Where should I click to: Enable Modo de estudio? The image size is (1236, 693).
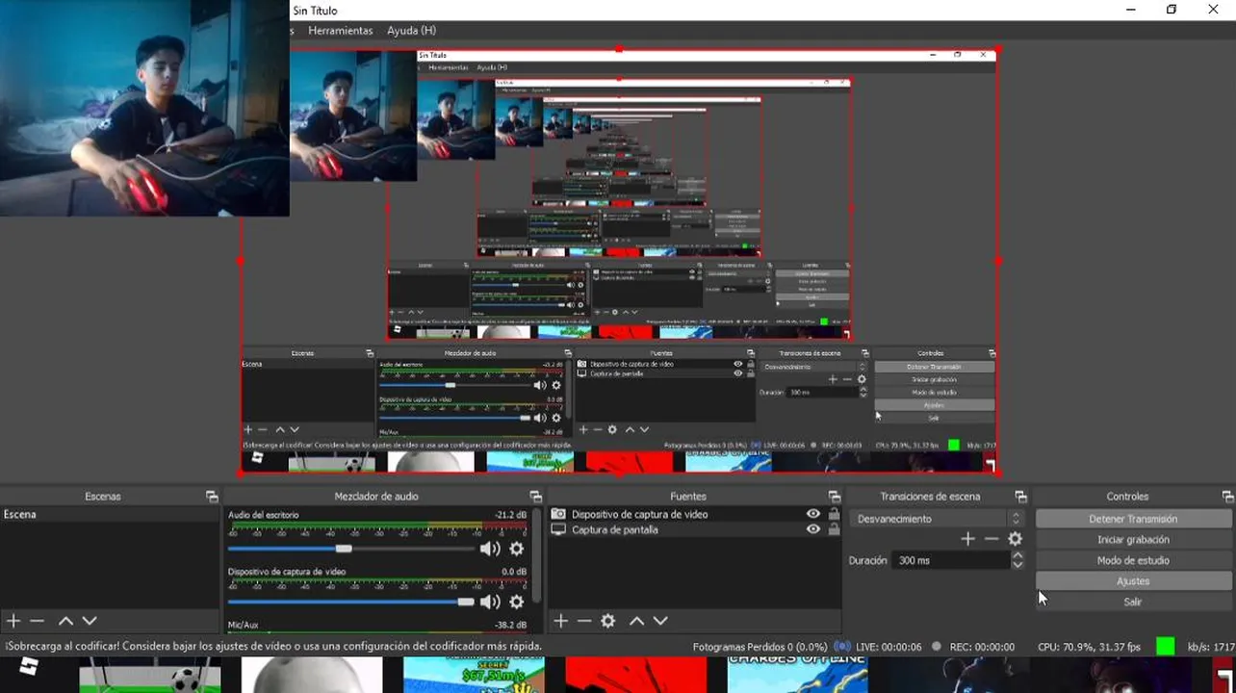click(x=1133, y=560)
